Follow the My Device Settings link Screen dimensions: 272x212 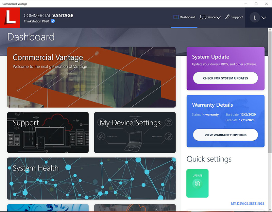click(247, 204)
